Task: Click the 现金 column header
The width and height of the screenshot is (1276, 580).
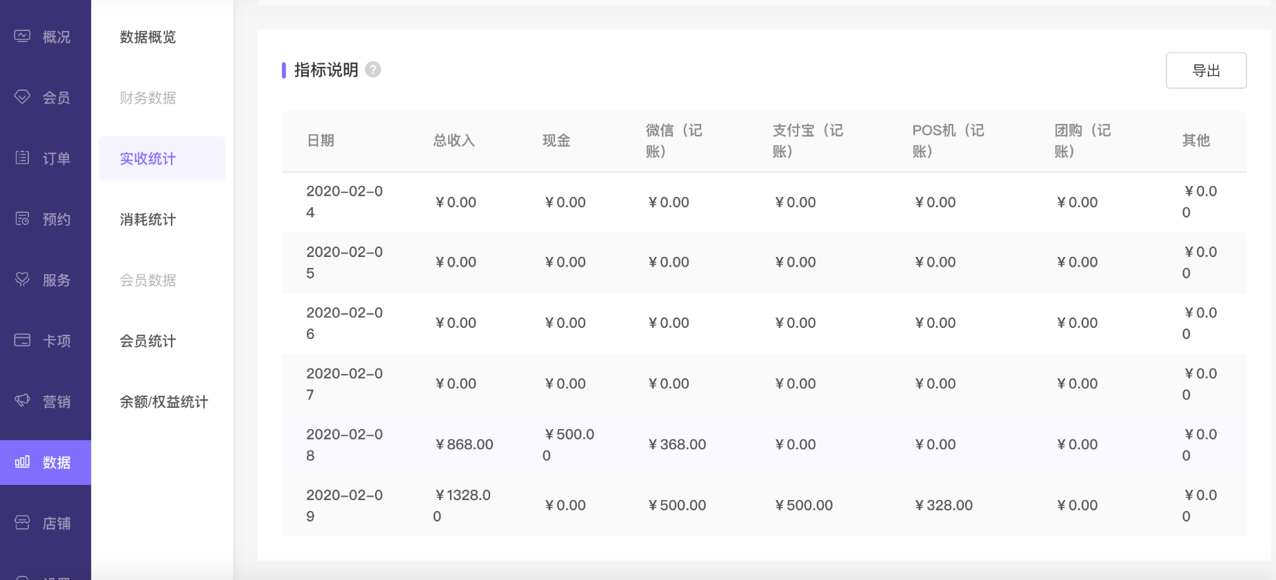Action: (556, 141)
